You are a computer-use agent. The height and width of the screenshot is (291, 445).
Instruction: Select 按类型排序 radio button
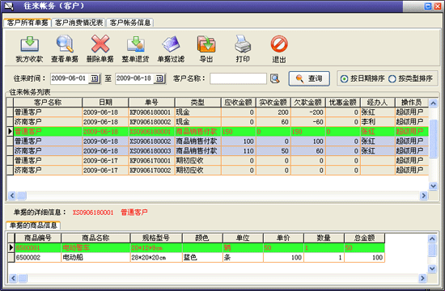392,79
